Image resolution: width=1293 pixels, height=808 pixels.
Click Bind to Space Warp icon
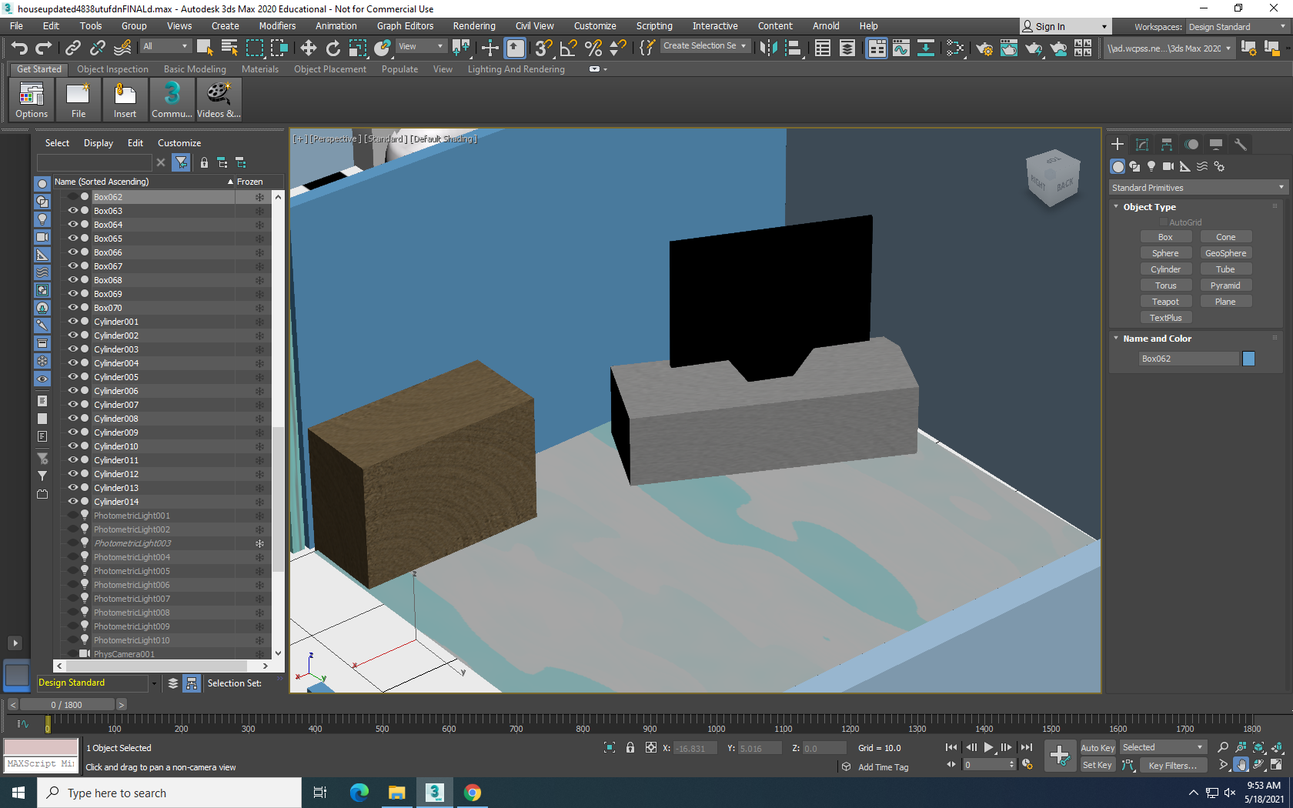122,48
